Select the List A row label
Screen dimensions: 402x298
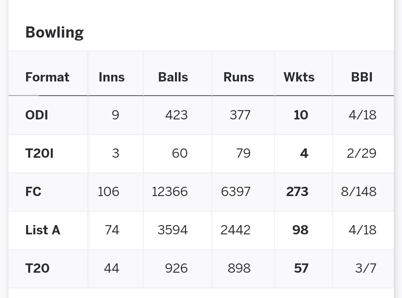43,230
